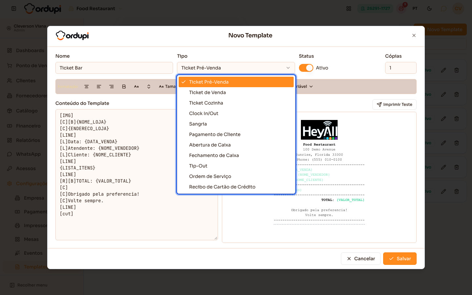
Task: Right-align text in the formatting toolbar
Action: pos(111,87)
